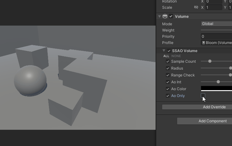Click the Weight slider track

pyautogui.click(x=216, y=30)
